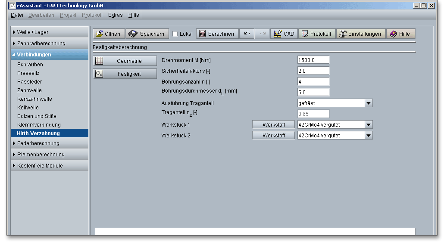Click the Öffnen open-file toolbar icon
The width and height of the screenshot is (444, 242).
(x=100, y=34)
